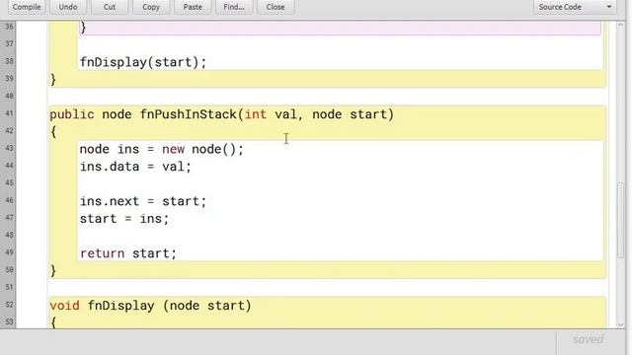Click the scrollbar down arrow
Screen dimensions: 632x355
click(620, 324)
